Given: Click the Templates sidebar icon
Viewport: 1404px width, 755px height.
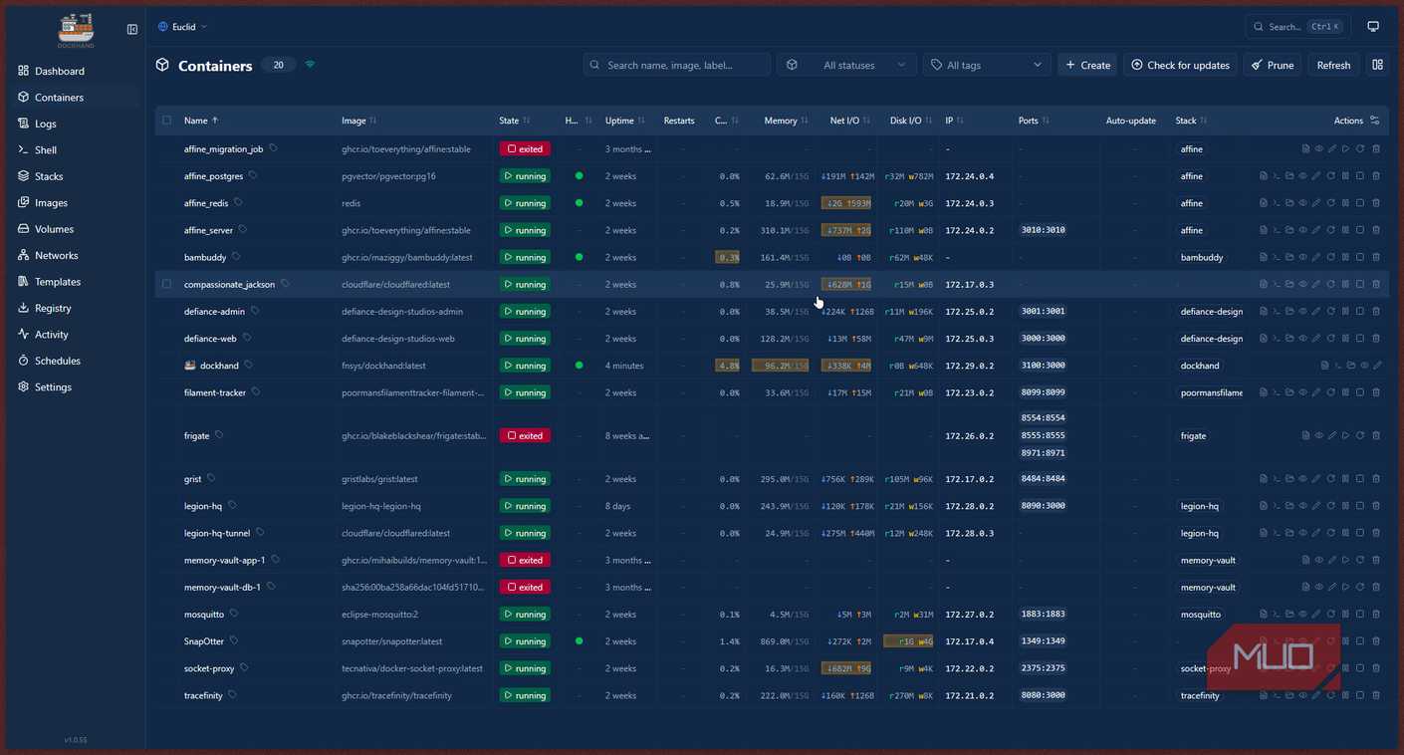Looking at the screenshot, I should [x=24, y=282].
